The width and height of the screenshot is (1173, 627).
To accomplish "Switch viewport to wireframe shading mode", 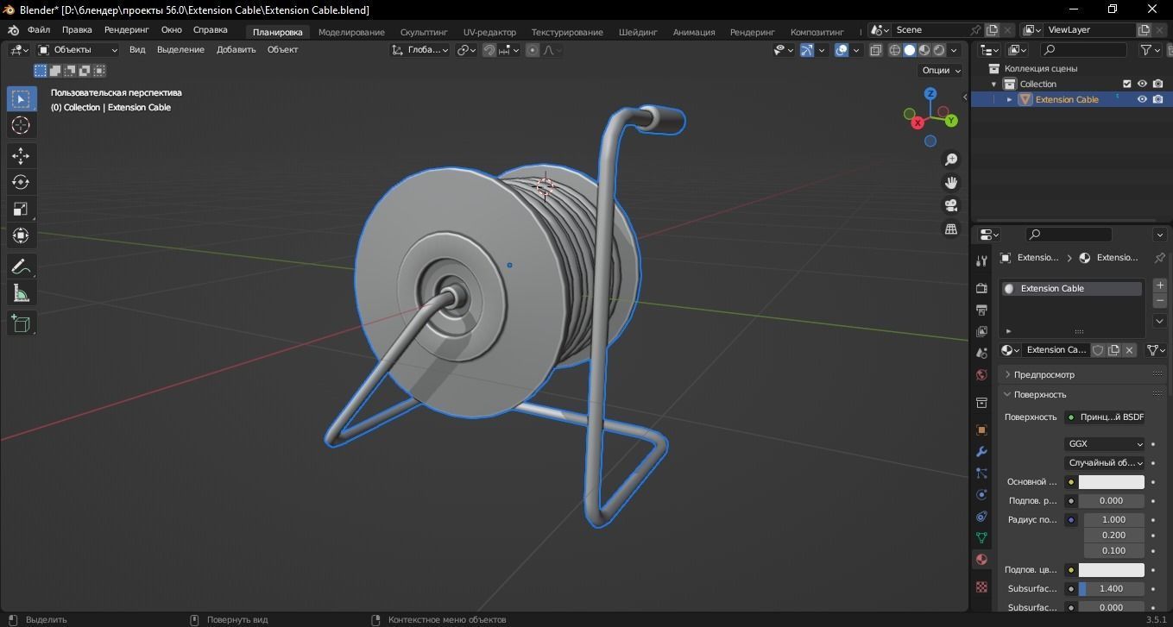I will pyautogui.click(x=895, y=50).
